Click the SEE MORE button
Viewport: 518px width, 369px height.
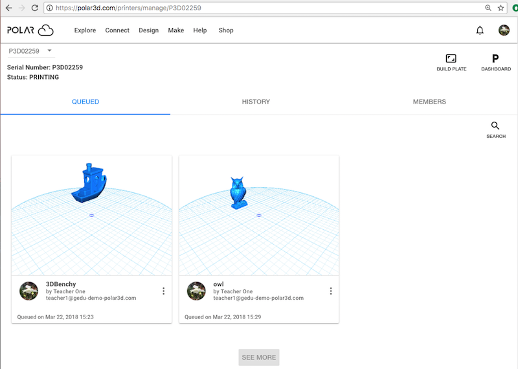(258, 357)
